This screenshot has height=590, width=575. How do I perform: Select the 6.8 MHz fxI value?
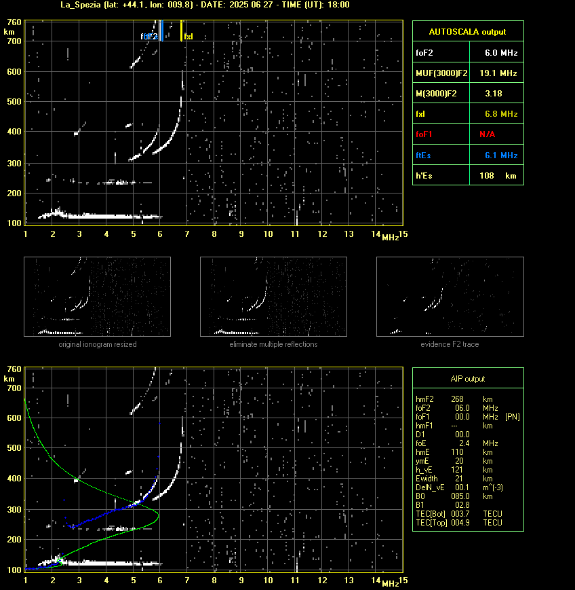tap(501, 113)
